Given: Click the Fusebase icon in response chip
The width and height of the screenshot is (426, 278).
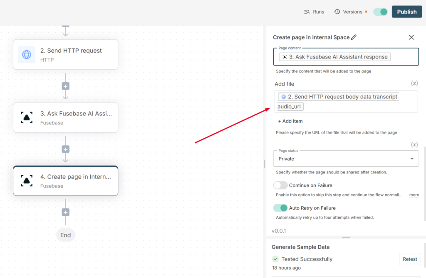Looking at the screenshot, I should (285, 57).
